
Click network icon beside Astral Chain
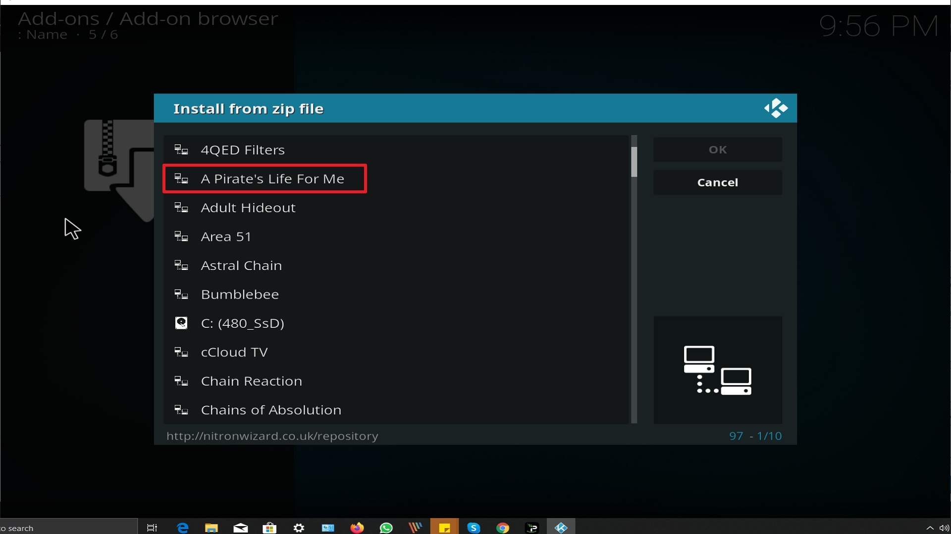(181, 266)
